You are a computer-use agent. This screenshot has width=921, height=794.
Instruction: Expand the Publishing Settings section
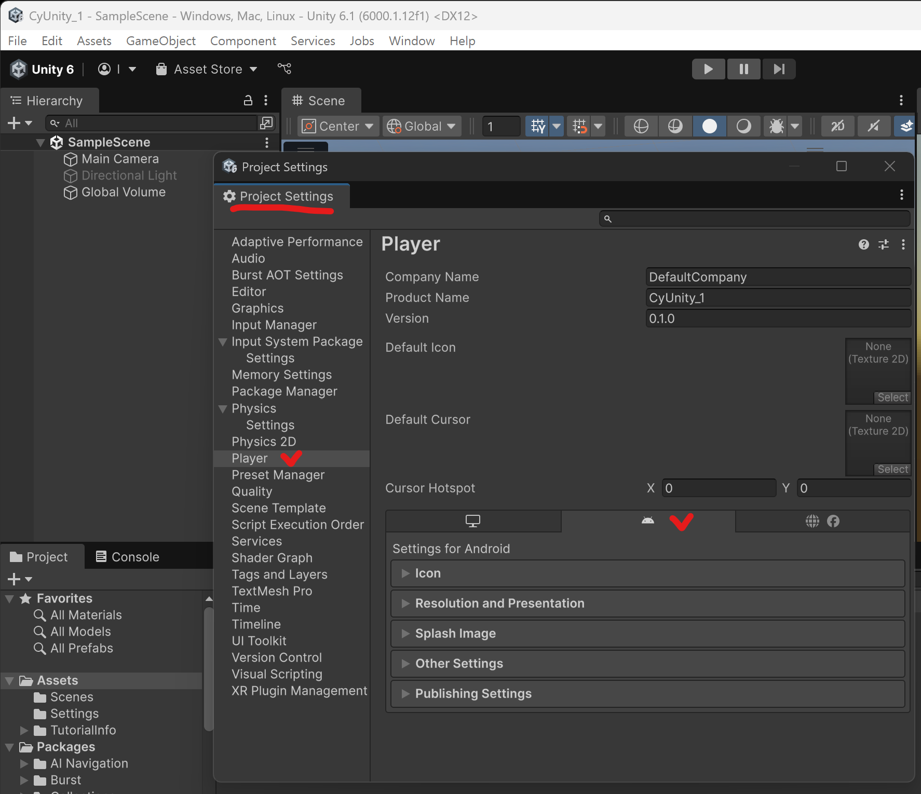click(647, 694)
